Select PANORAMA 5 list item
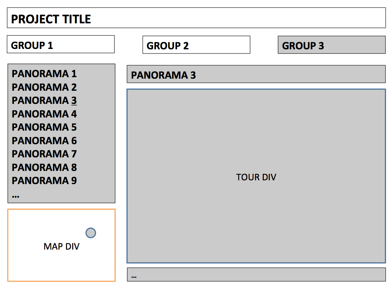This screenshot has width=389, height=285. [44, 127]
